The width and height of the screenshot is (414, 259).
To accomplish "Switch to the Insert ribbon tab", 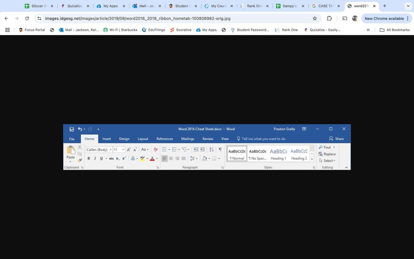I will (x=107, y=139).
